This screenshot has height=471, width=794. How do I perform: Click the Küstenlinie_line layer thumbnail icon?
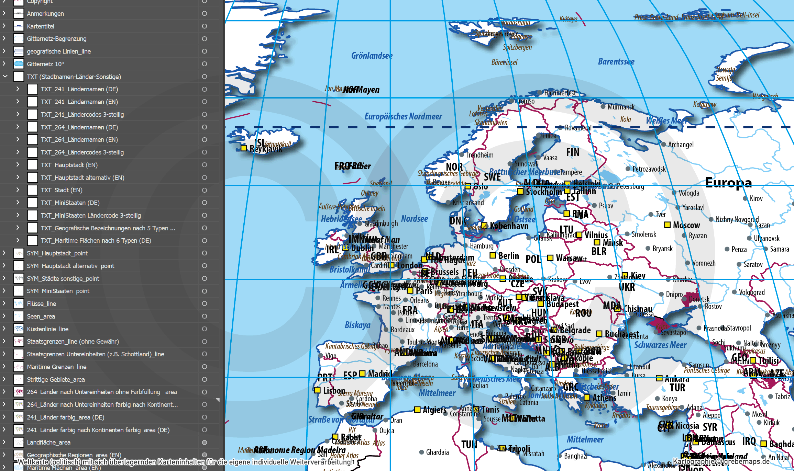(19, 329)
